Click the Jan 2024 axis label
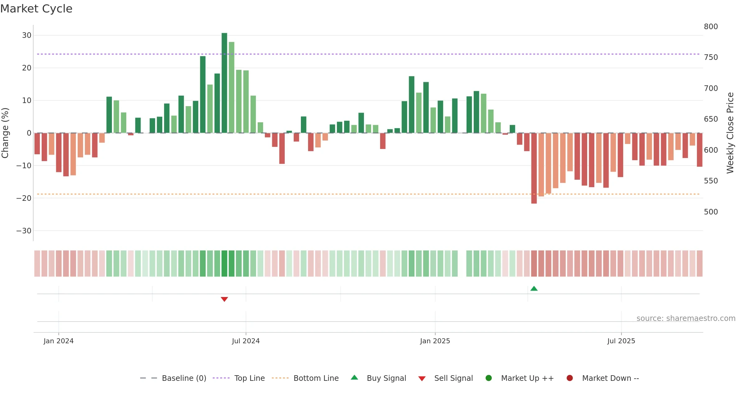This screenshot has height=419, width=746. pyautogui.click(x=58, y=341)
